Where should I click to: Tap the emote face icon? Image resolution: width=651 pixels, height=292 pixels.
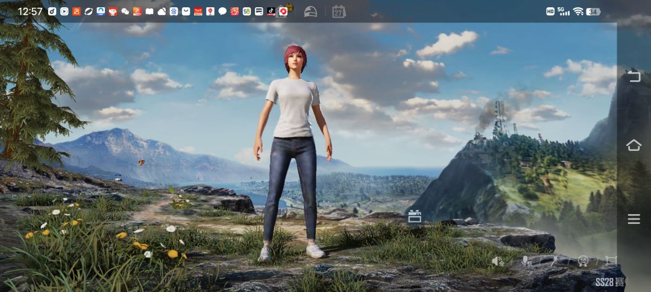pyautogui.click(x=583, y=261)
